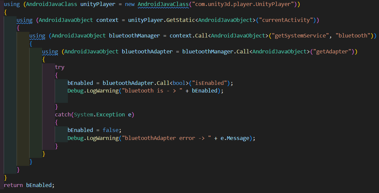Click bEnabled assigned from bluetoothAdapter.Call
This screenshot has width=379, height=193.
point(80,83)
